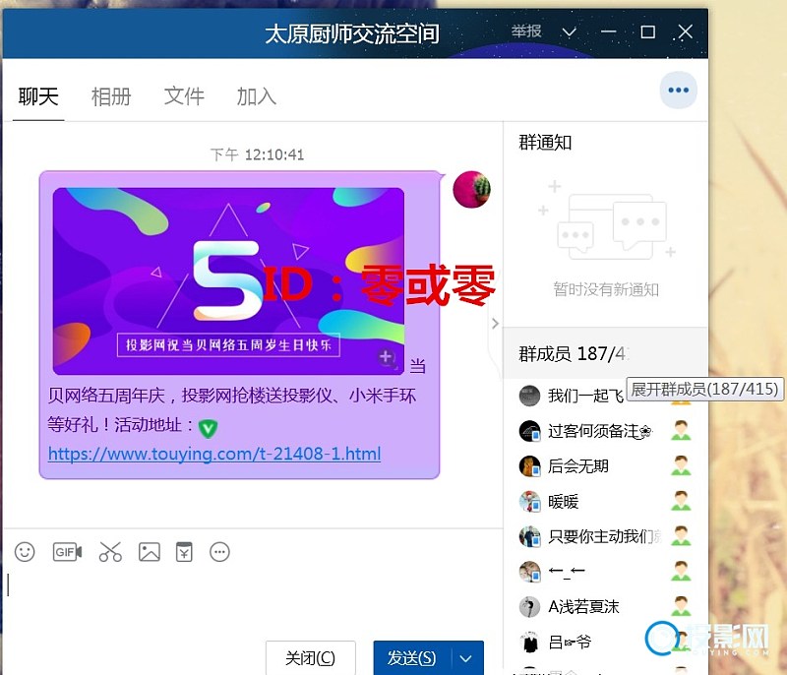Viewport: 787px width, 675px height.
Task: Collapse the right side panel arrow
Action: pyautogui.click(x=495, y=323)
